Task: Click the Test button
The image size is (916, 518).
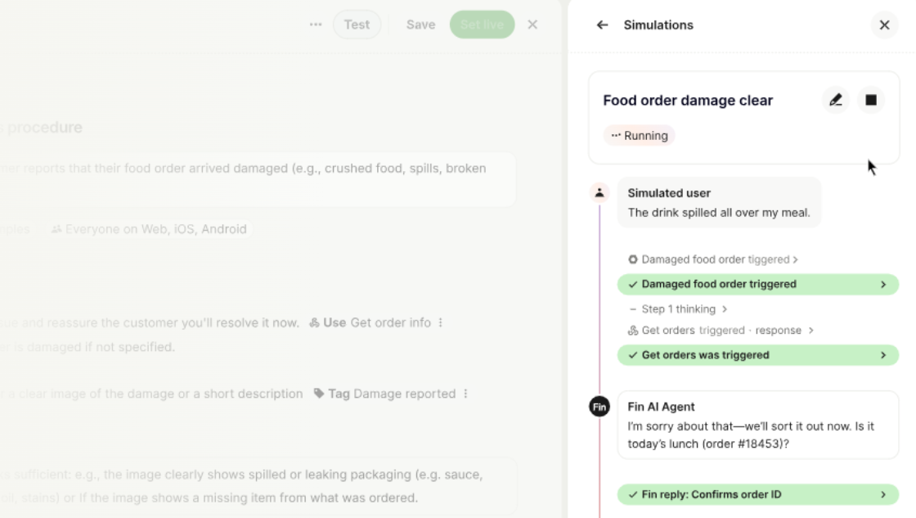Action: tap(357, 25)
